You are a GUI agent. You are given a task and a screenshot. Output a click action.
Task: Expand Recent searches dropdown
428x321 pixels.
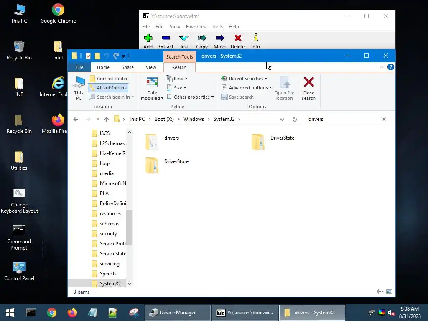(x=244, y=79)
